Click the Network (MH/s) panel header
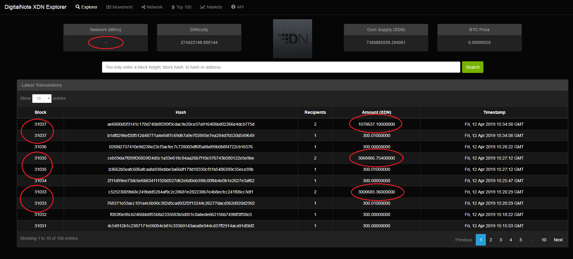The image size is (573, 259). point(105,30)
